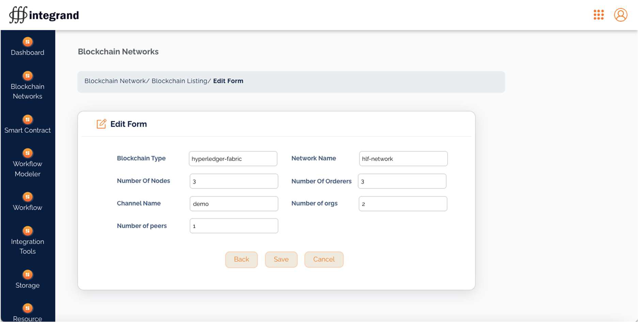This screenshot has width=638, height=322.
Task: Focus the Network Name input field
Action: pos(403,159)
